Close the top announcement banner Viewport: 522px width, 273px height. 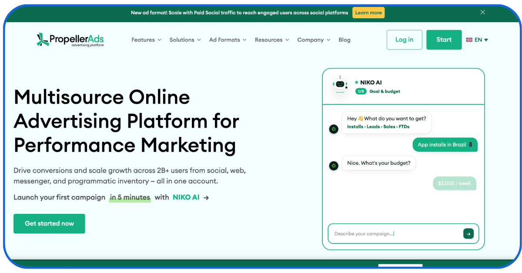tap(482, 13)
